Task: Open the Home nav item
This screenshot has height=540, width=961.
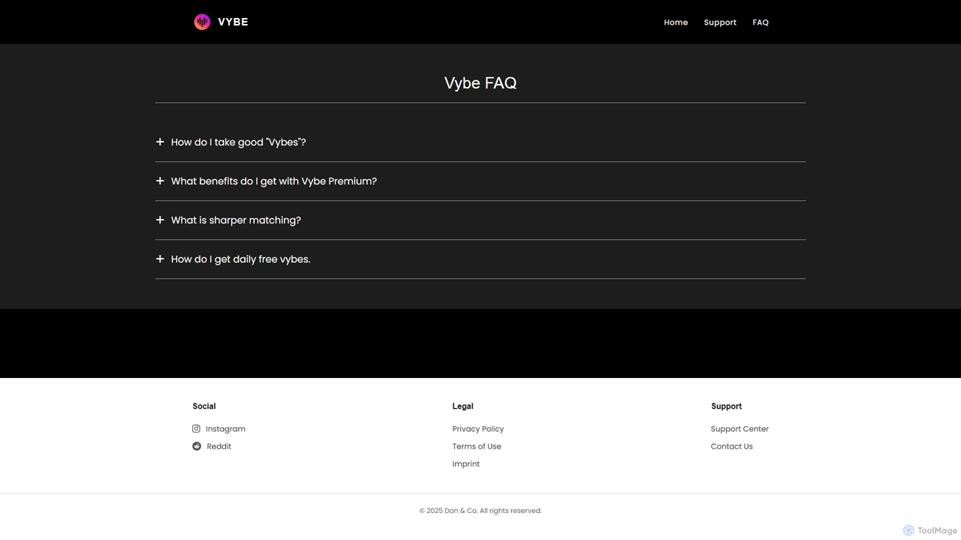Action: pyautogui.click(x=676, y=22)
